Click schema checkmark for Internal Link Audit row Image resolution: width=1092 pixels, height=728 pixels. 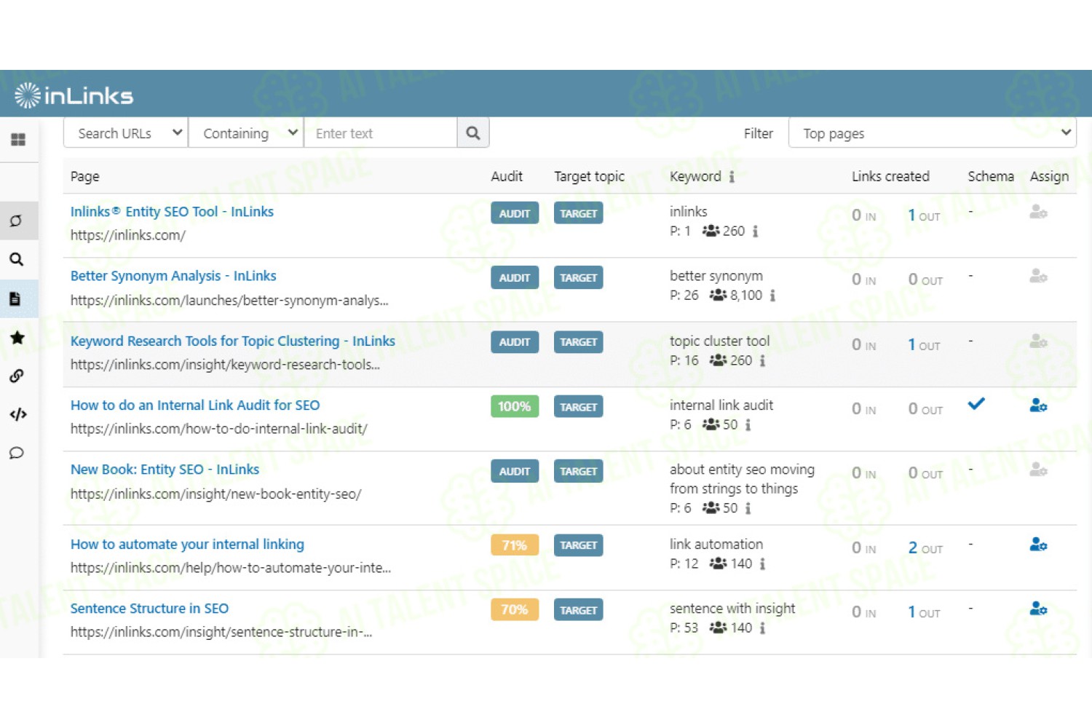click(976, 403)
